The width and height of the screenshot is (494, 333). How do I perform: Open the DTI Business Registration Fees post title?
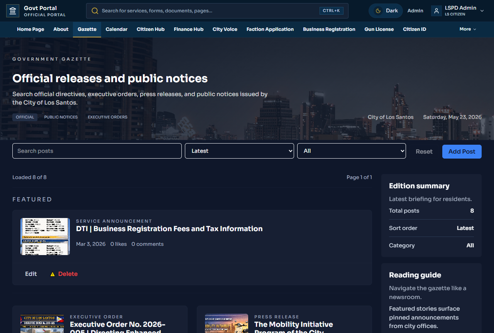pyautogui.click(x=169, y=229)
